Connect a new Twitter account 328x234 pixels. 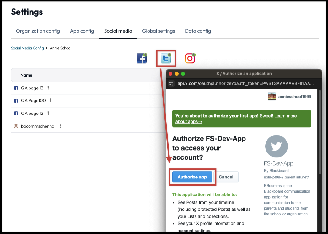pyautogui.click(x=166, y=58)
